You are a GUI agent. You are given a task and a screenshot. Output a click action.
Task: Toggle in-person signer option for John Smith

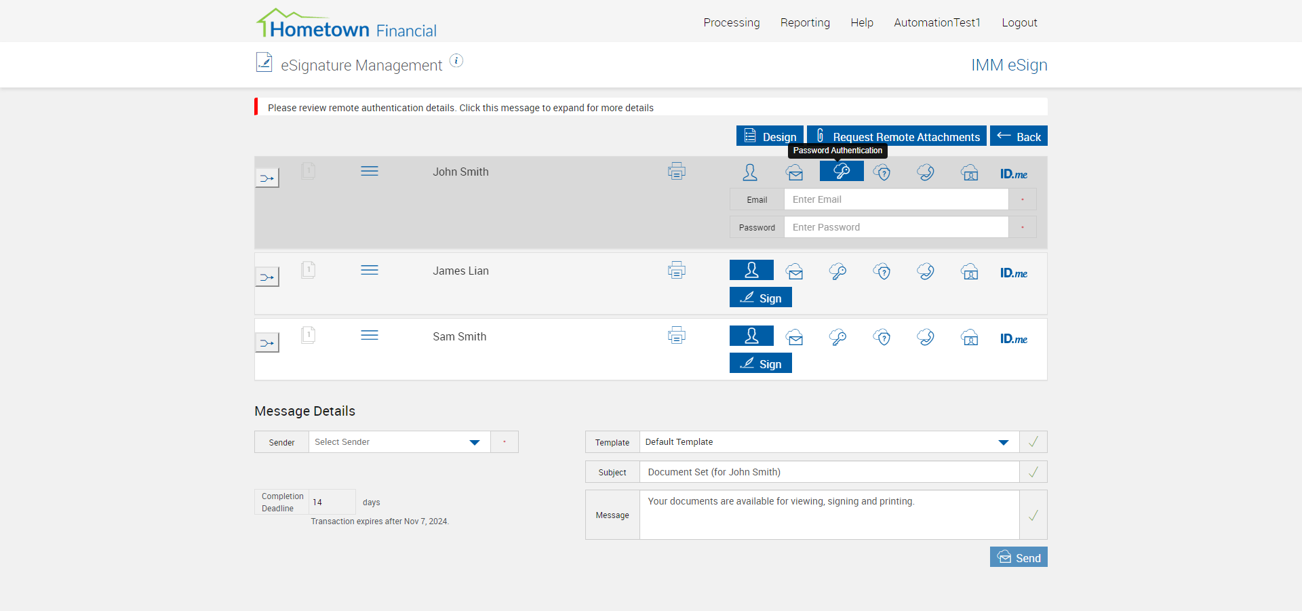click(750, 173)
